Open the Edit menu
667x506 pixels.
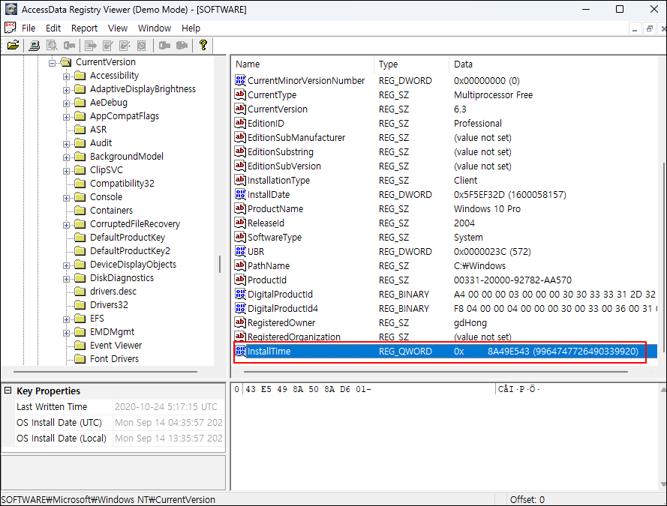tap(53, 28)
